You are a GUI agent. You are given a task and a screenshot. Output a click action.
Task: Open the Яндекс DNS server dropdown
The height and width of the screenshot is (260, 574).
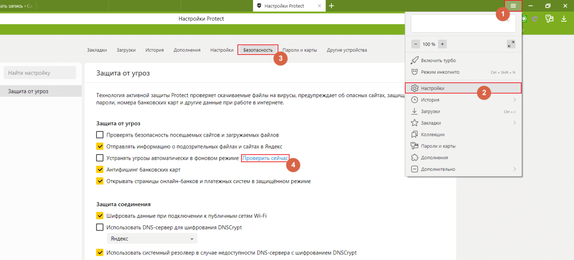tap(152, 239)
